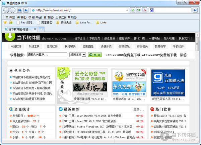Click the Baidu paw search engine icon

[151, 10]
